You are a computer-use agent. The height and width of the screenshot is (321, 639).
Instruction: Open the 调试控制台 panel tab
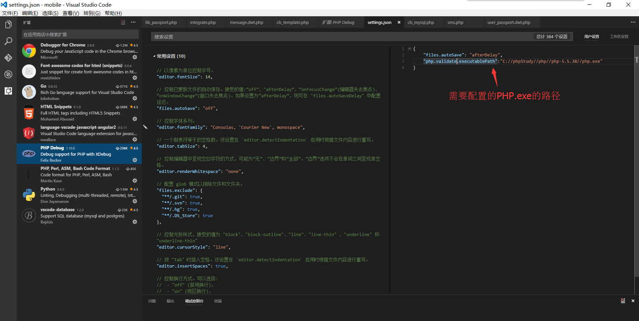coord(194,301)
